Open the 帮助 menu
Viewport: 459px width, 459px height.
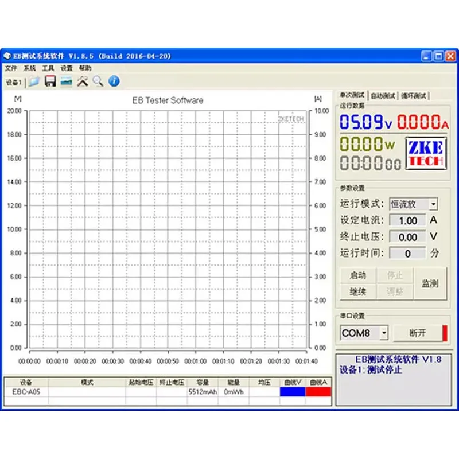(x=85, y=68)
